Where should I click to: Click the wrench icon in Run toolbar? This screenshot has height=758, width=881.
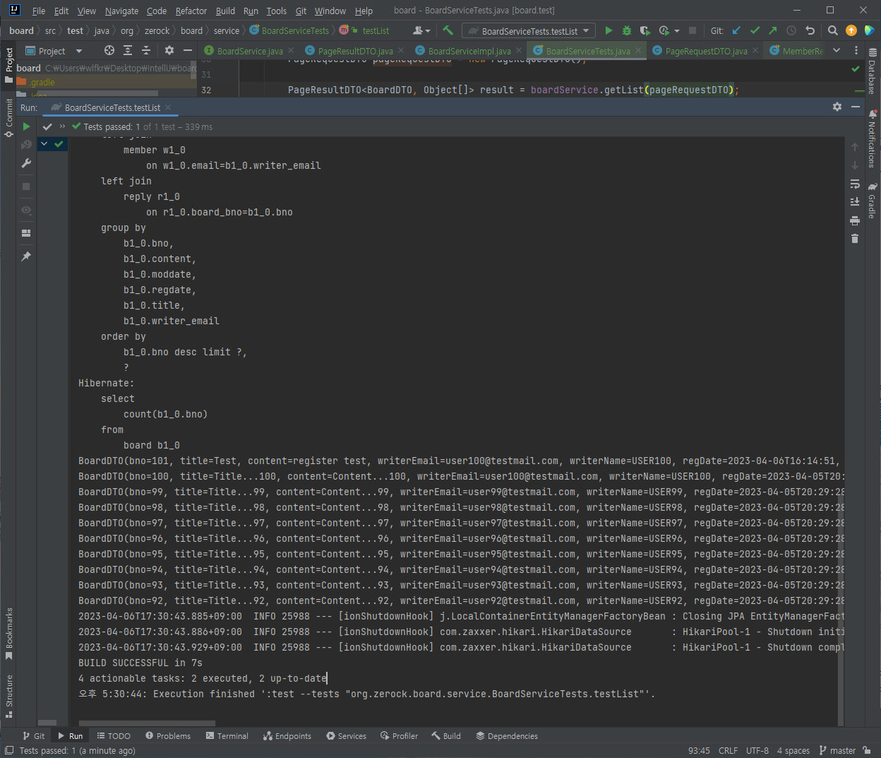26,163
